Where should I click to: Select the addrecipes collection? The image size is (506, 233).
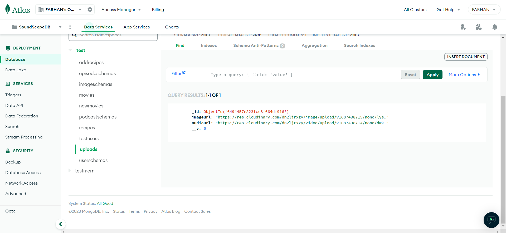[91, 62]
